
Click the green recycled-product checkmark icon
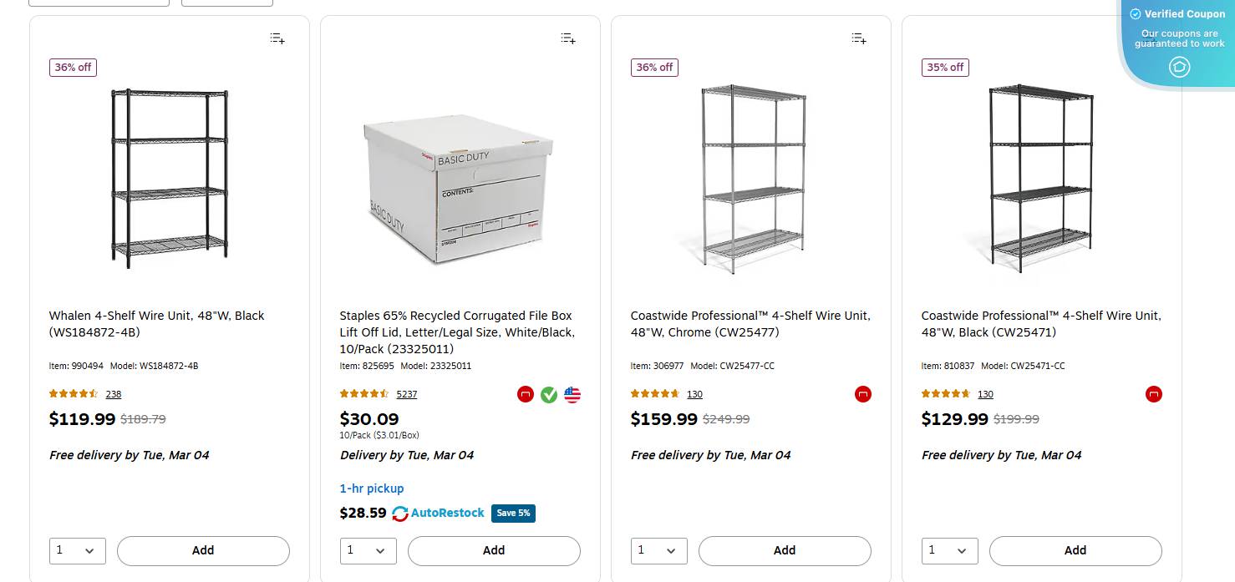point(549,394)
